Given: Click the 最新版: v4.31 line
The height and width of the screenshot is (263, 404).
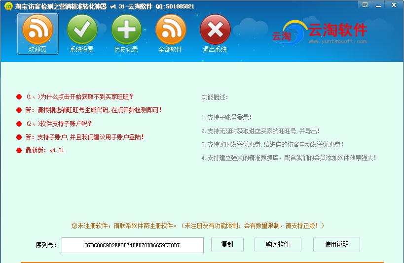Looking at the screenshot, I should [44, 150].
